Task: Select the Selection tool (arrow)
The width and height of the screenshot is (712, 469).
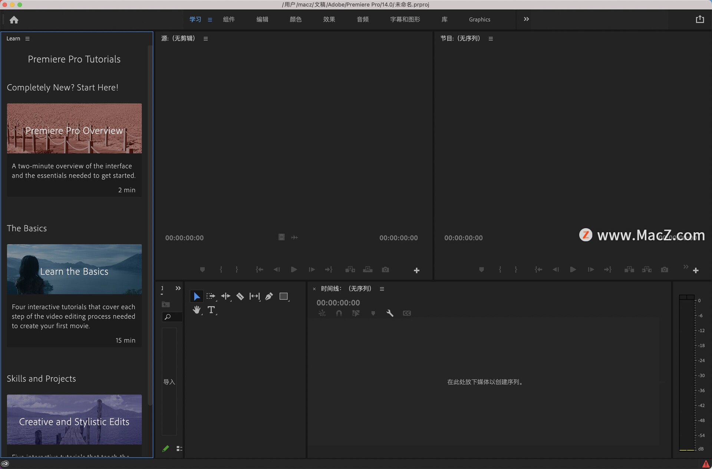Action: pyautogui.click(x=196, y=296)
